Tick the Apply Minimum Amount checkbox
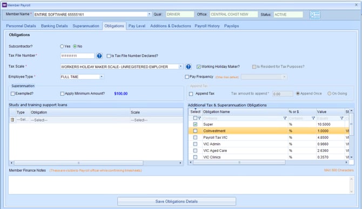Image resolution: width=362 pixels, height=209 pixels. click(x=62, y=93)
